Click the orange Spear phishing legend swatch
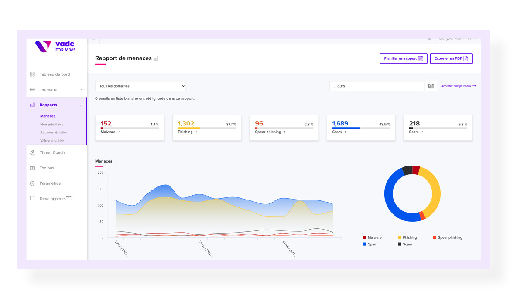510x298 pixels. tap(435, 237)
